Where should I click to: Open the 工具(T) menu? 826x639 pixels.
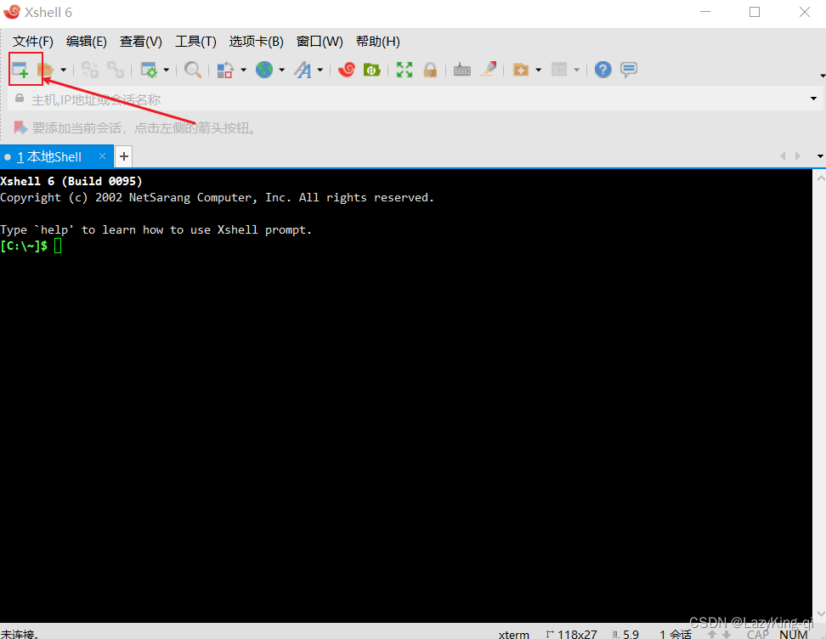195,42
